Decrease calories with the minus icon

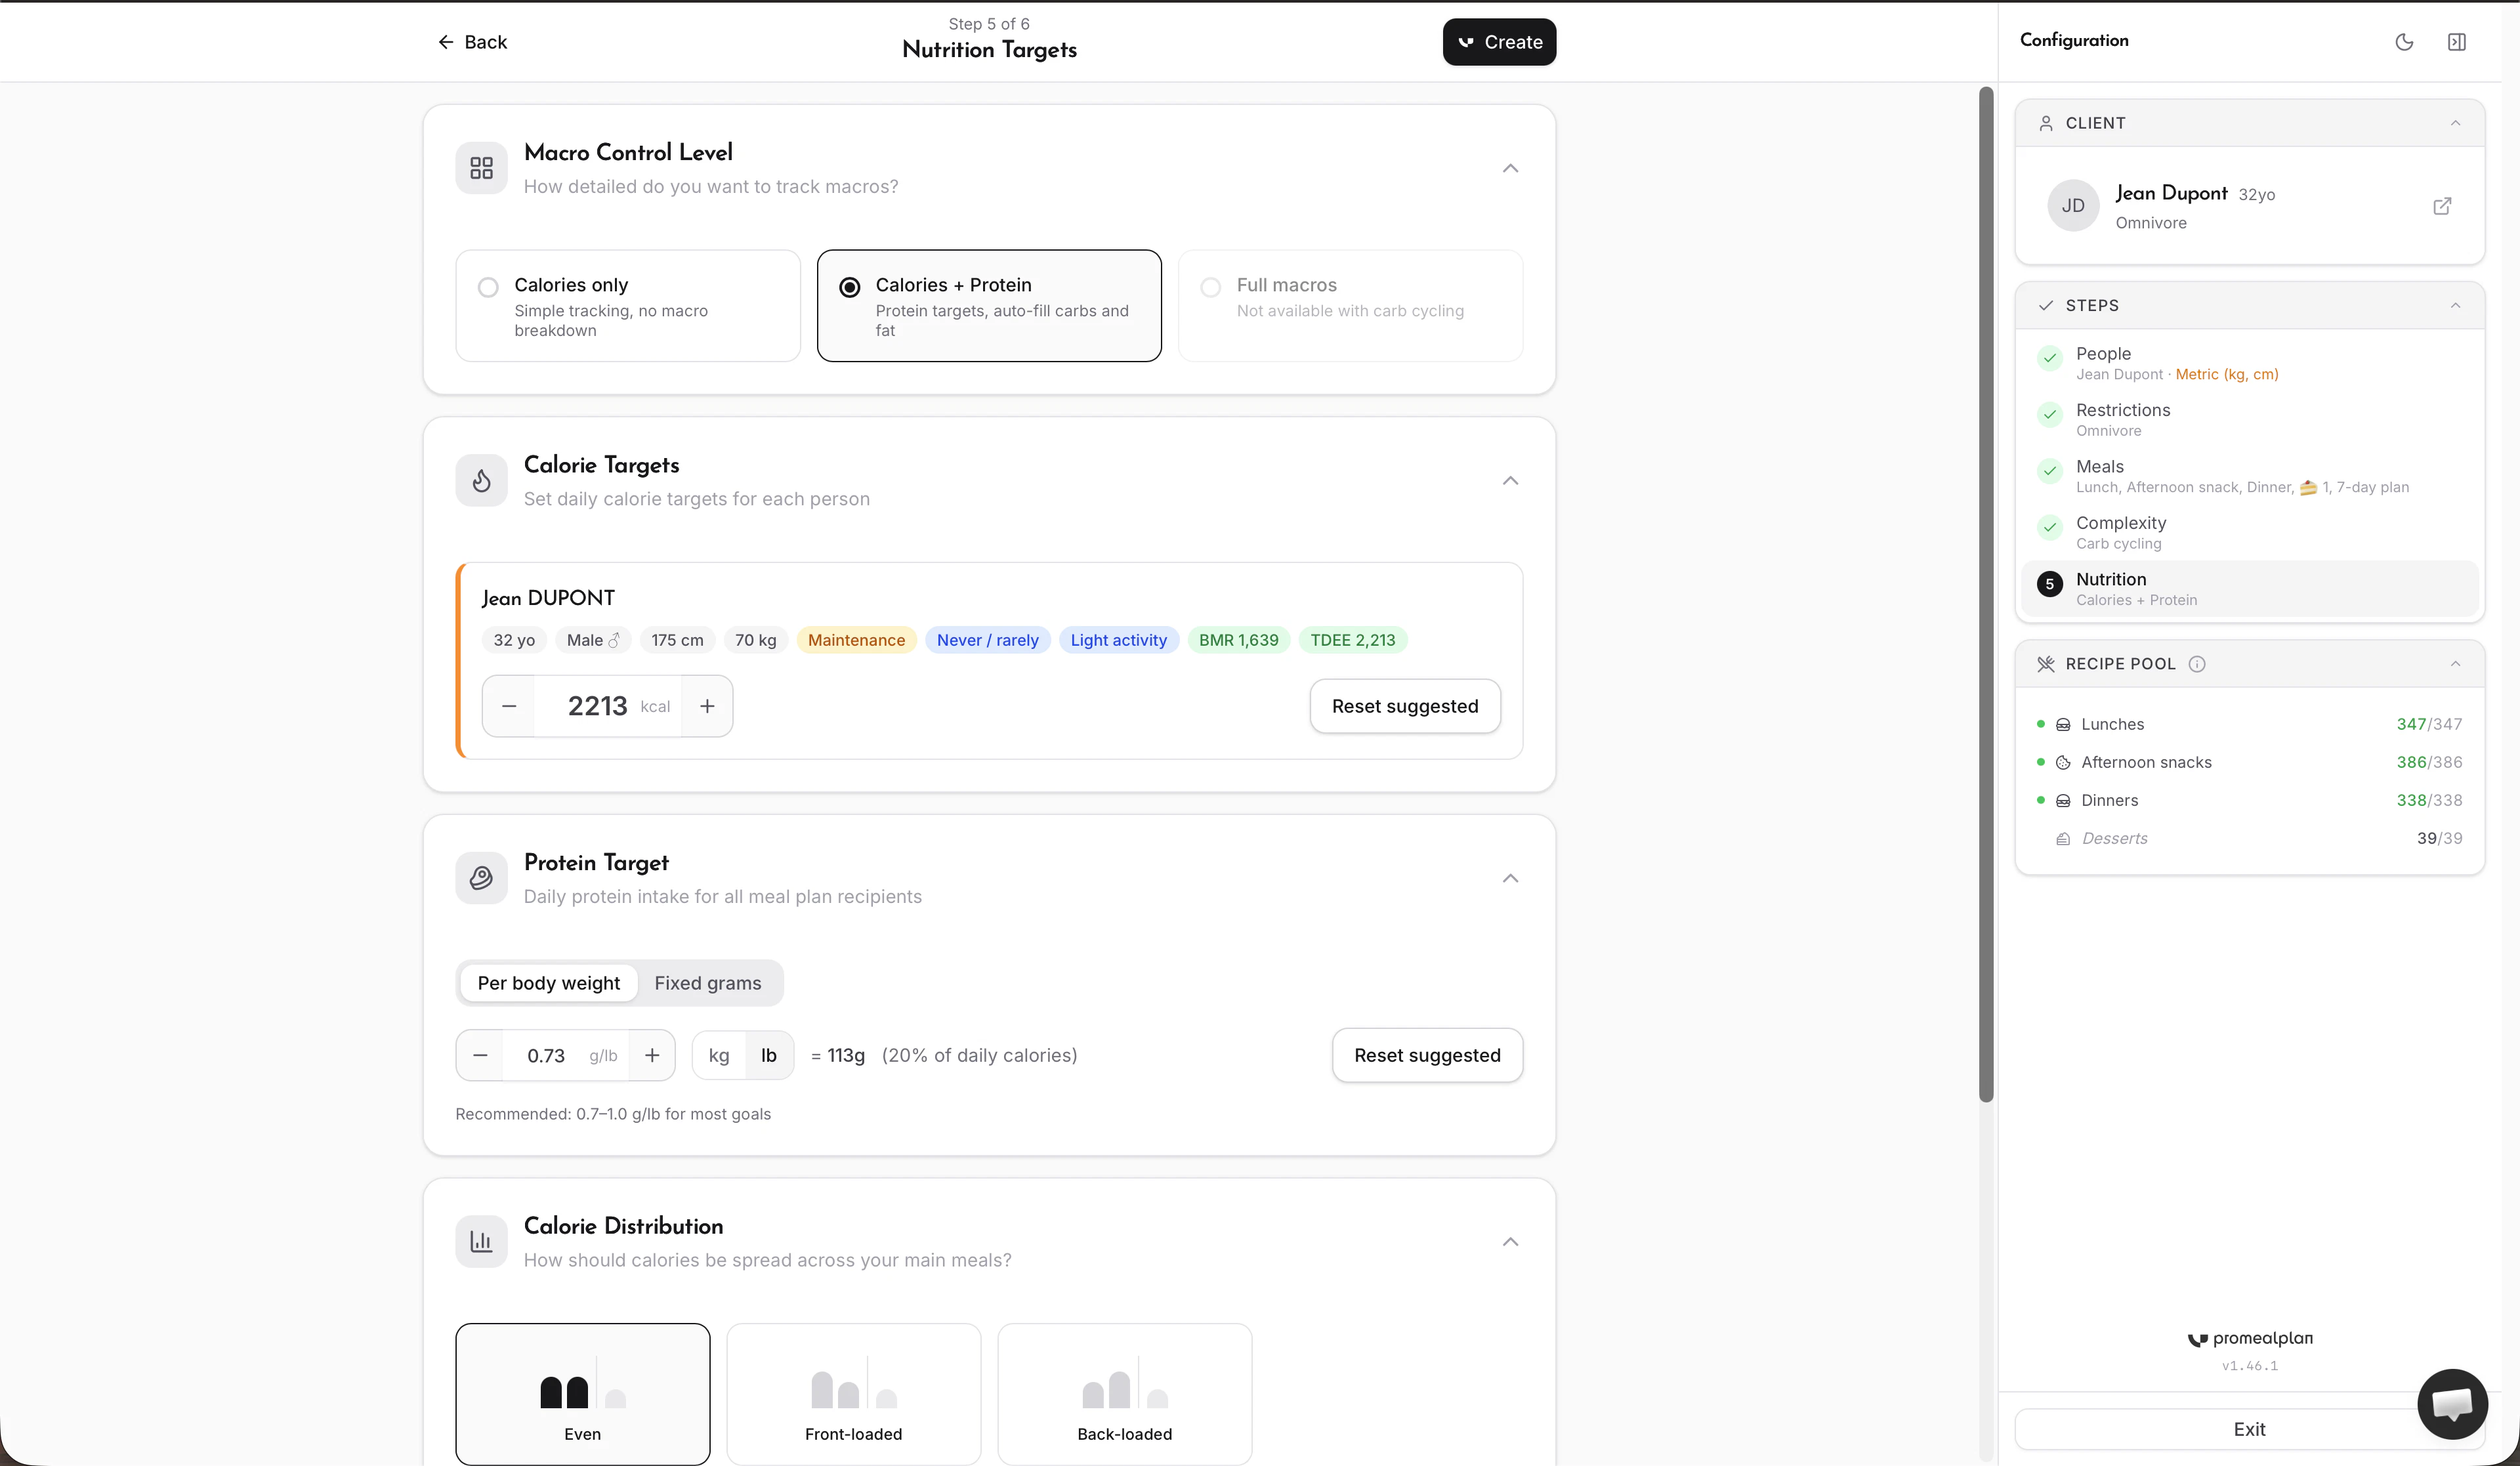coord(509,706)
